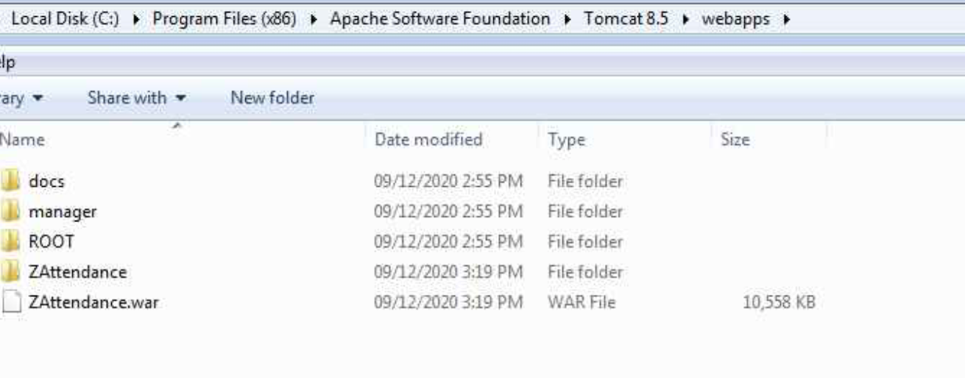Click the docs folder icon
The image size is (965, 378).
tap(10, 181)
